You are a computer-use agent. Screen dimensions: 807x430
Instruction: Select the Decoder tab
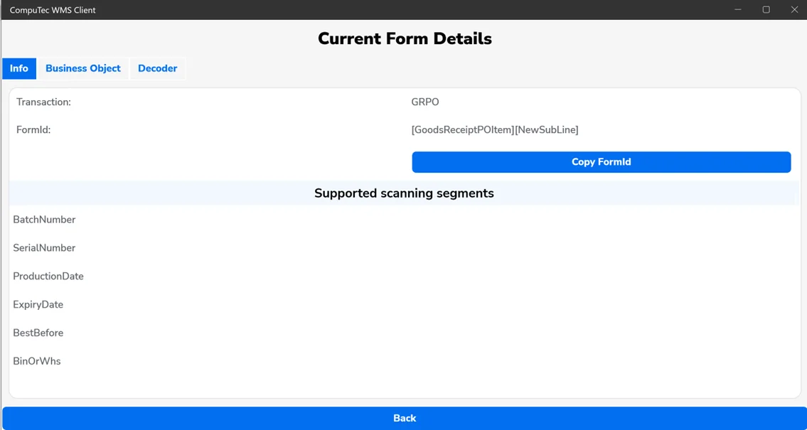click(157, 68)
